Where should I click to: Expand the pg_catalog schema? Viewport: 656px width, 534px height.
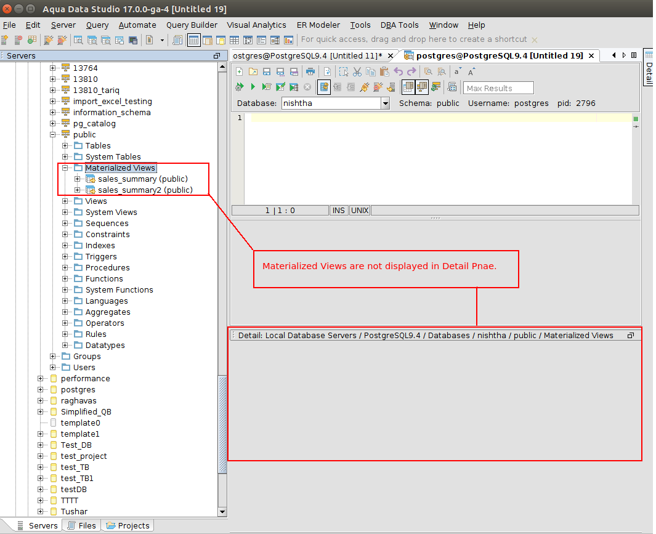click(x=53, y=123)
